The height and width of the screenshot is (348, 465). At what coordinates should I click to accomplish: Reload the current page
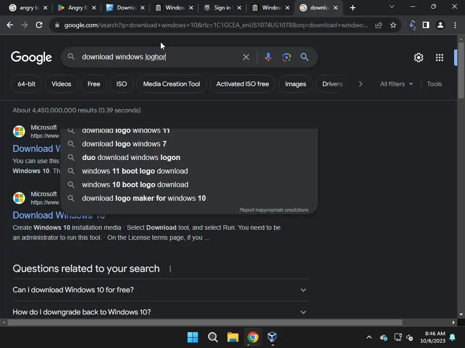tap(39, 25)
